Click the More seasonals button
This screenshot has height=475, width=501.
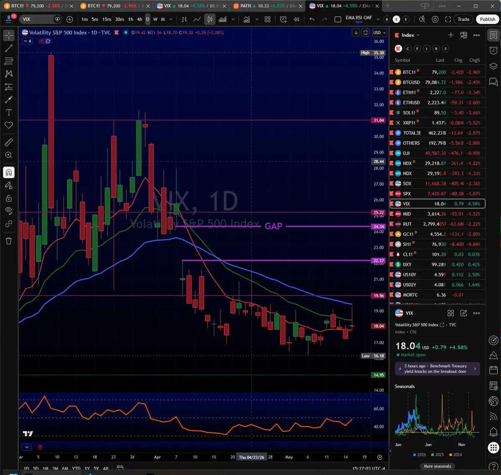click(x=437, y=466)
